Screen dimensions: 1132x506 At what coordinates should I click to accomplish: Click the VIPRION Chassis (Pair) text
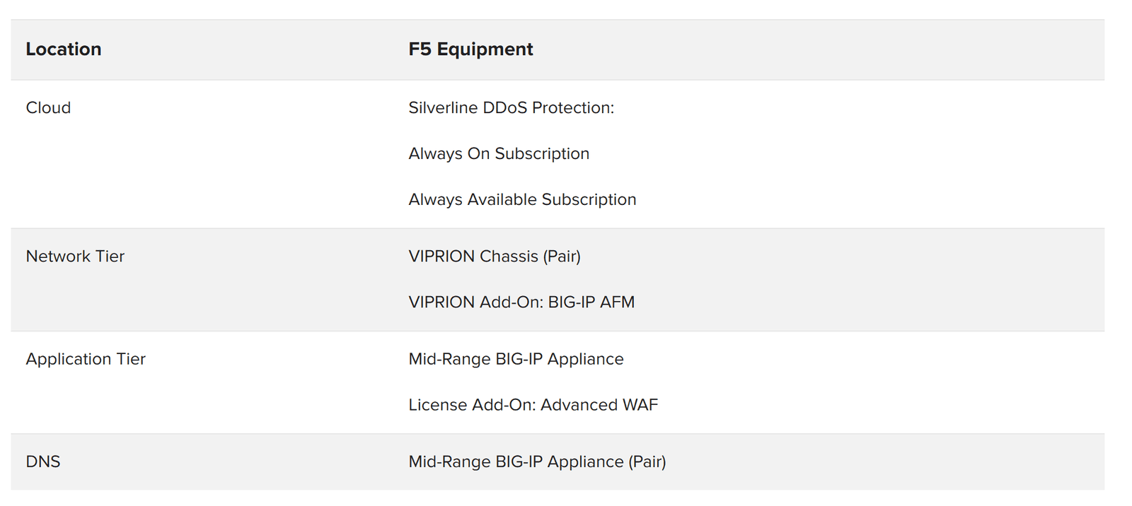[495, 257]
